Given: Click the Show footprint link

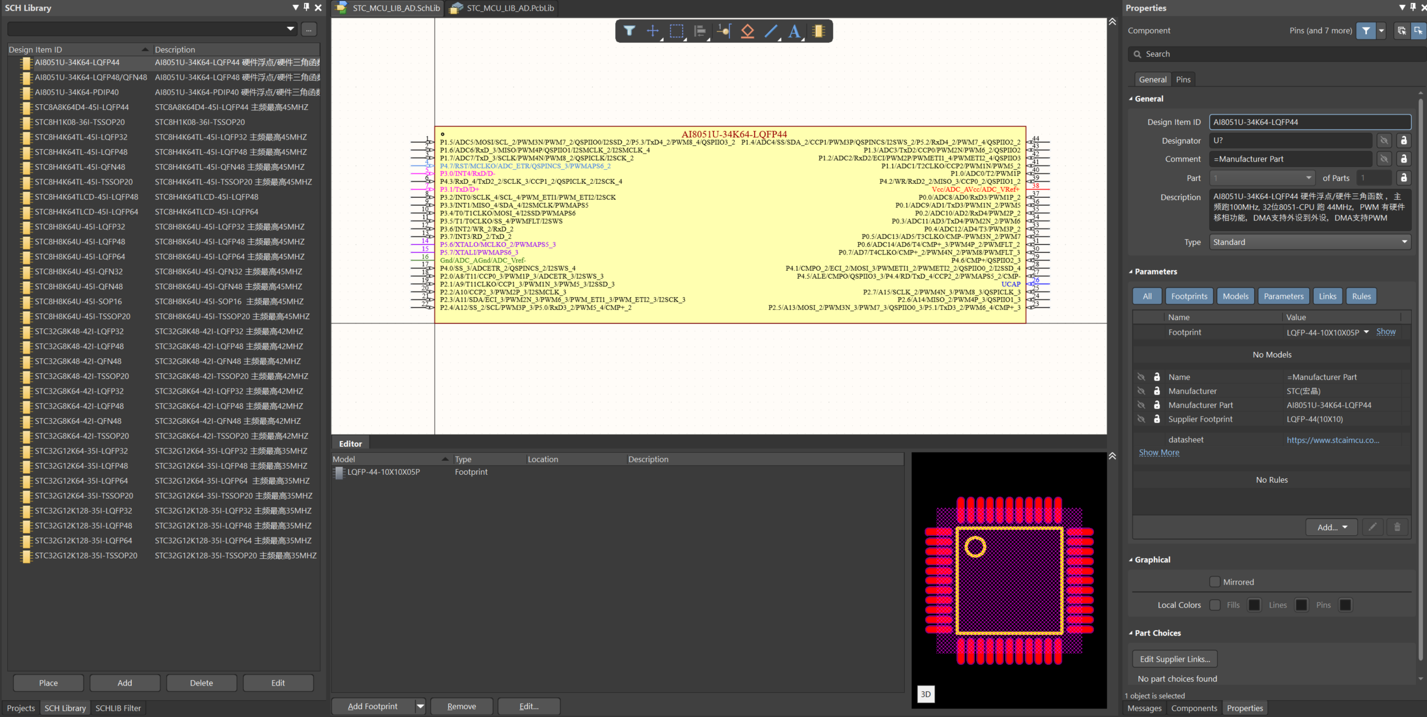Looking at the screenshot, I should [x=1385, y=332].
